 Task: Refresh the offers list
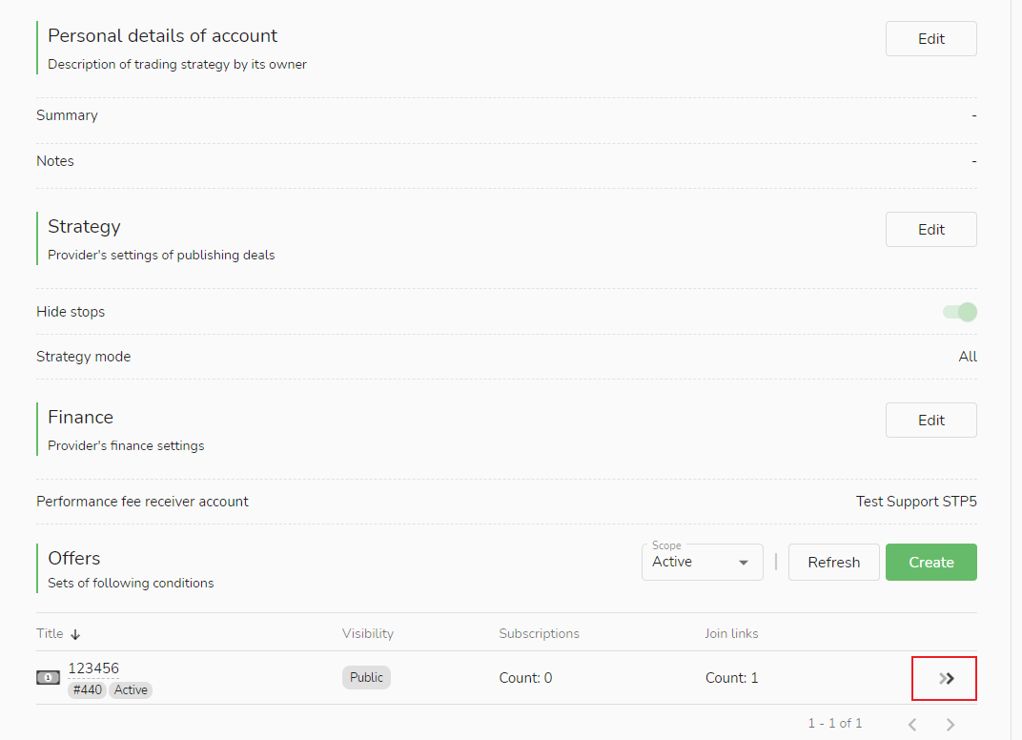point(833,563)
